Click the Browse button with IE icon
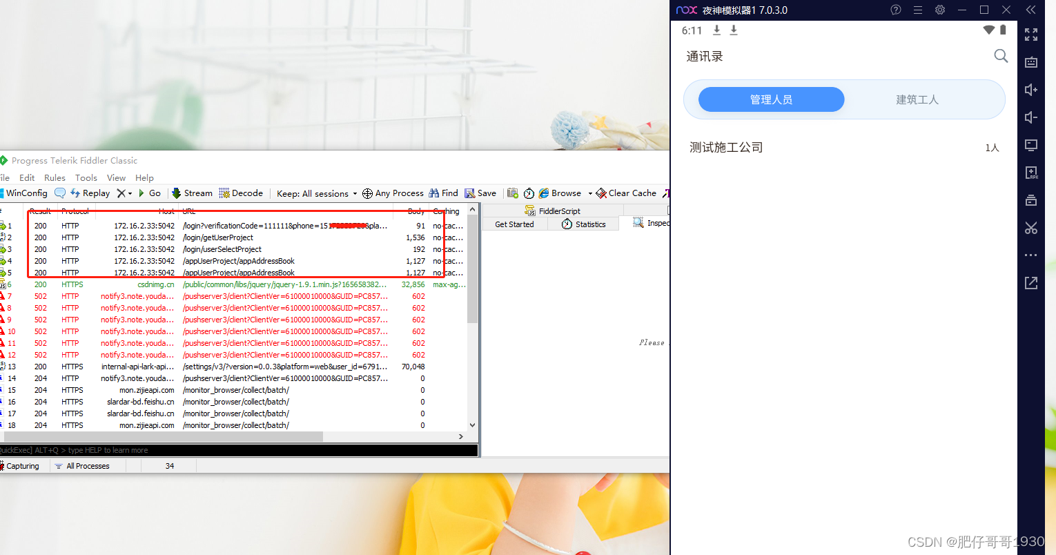This screenshot has width=1056, height=555. [560, 193]
